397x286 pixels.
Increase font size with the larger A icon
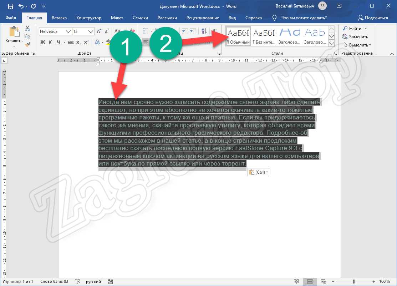click(99, 31)
